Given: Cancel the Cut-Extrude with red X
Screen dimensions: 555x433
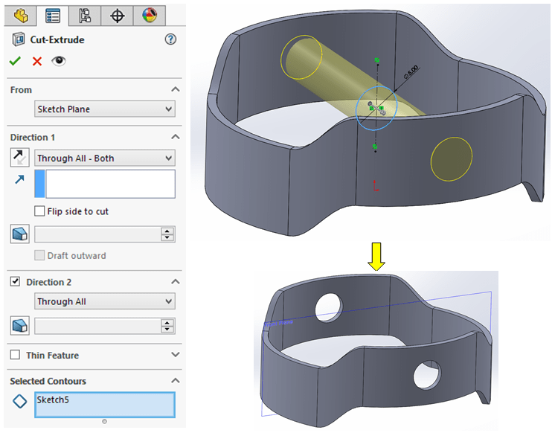Looking at the screenshot, I should coord(37,61).
